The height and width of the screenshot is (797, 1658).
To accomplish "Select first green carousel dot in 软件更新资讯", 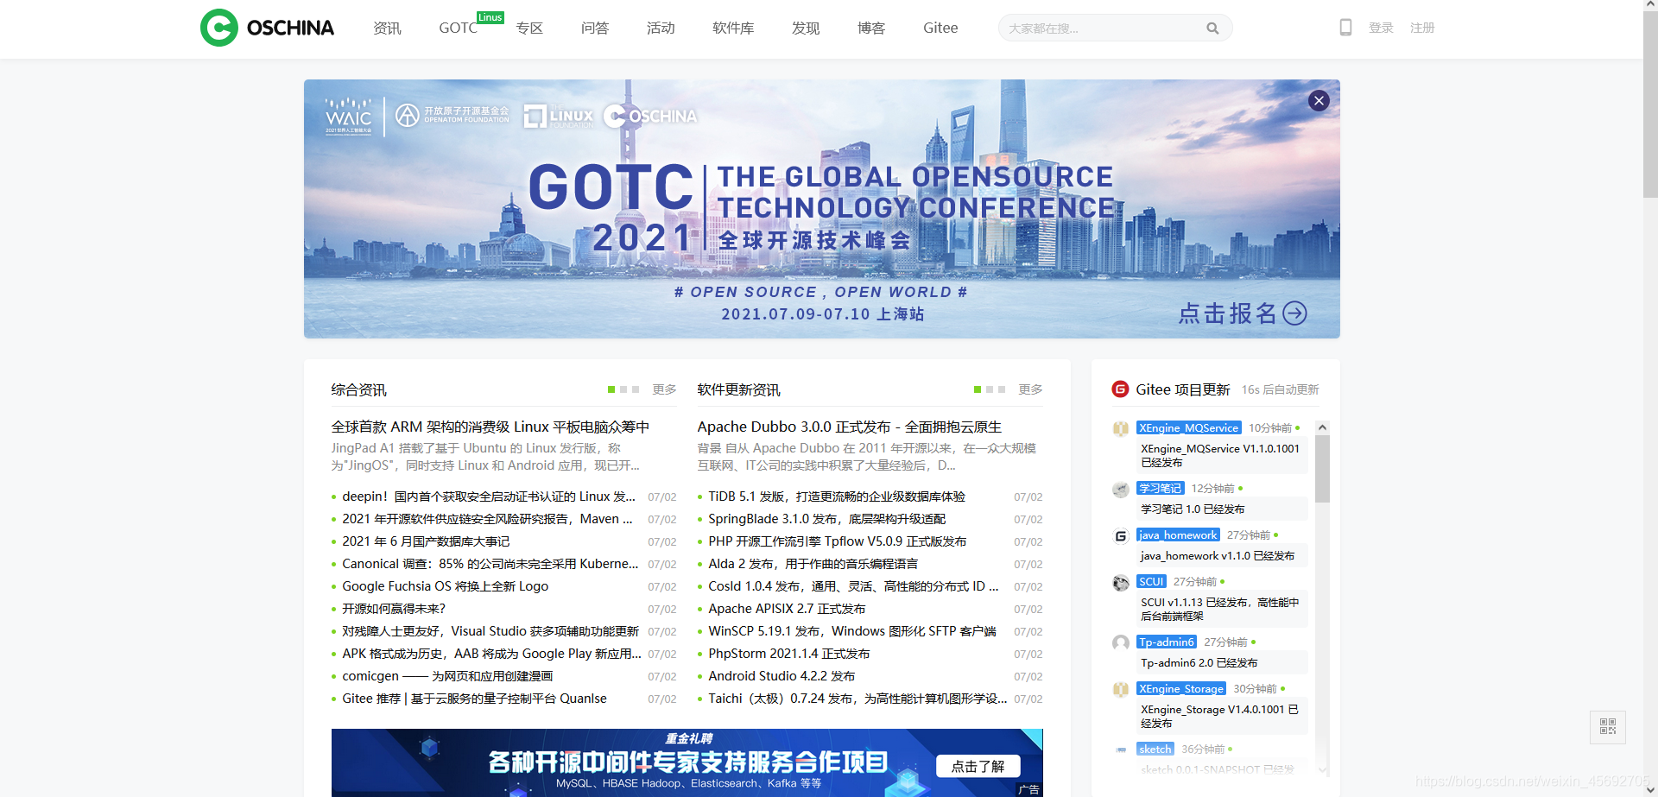I will 978,389.
